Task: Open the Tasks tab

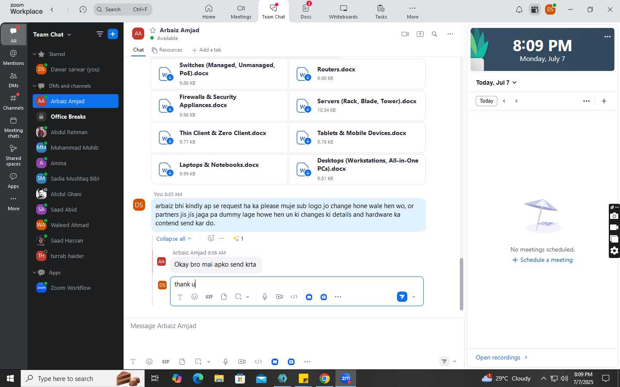Action: click(x=381, y=12)
